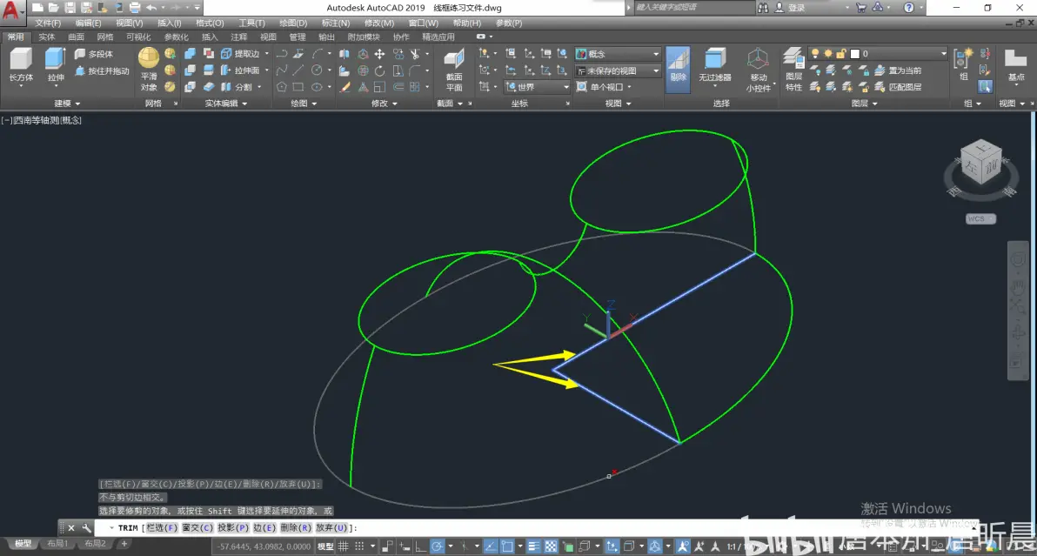Viewport: 1037px width, 556px height.
Task: Activate 按住并拖动 press-pull tool
Action: [x=102, y=70]
